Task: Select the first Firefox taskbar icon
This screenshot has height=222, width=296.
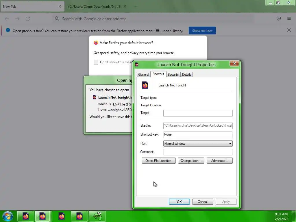Action: [x=26, y=216]
